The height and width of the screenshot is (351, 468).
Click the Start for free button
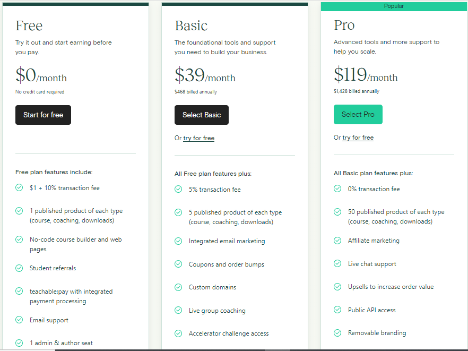(x=43, y=115)
